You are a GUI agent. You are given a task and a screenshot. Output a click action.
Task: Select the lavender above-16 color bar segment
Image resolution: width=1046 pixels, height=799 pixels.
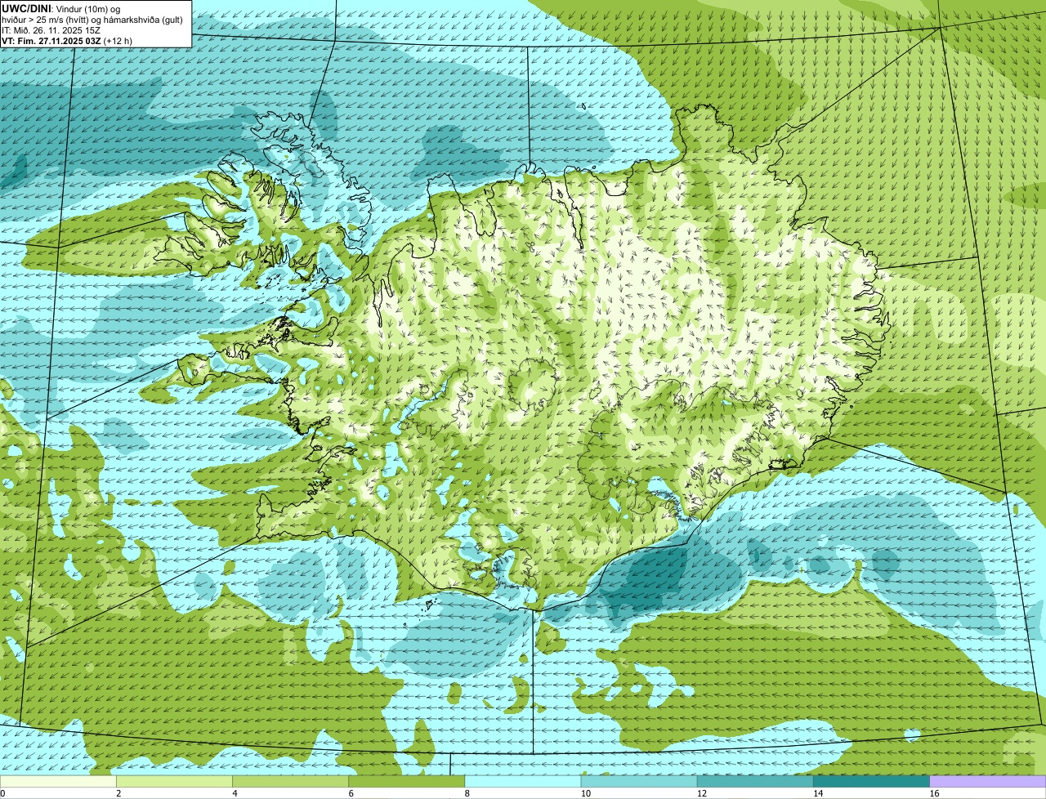[x=988, y=782]
